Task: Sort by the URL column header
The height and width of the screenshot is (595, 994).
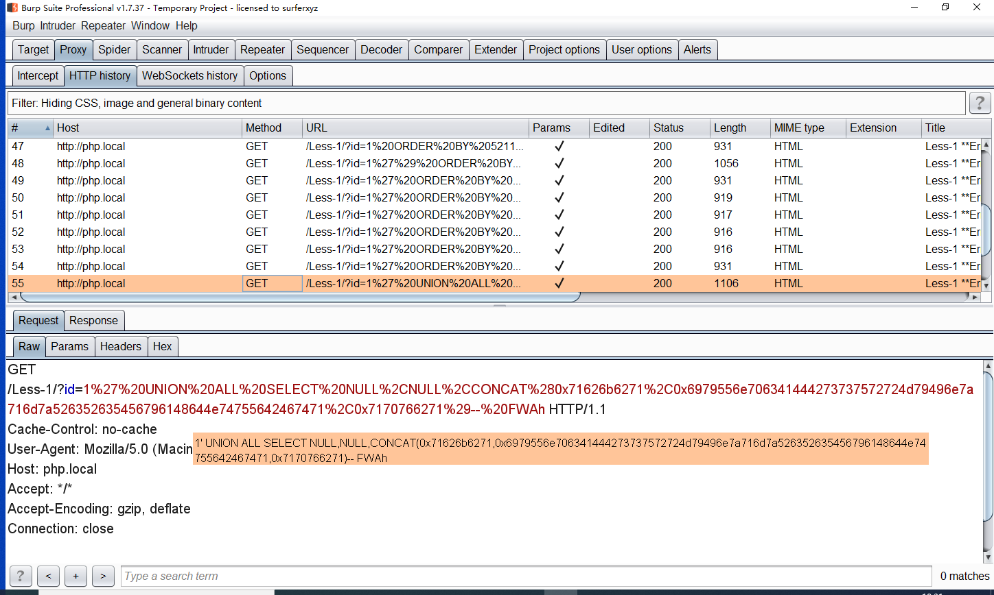Action: [416, 127]
